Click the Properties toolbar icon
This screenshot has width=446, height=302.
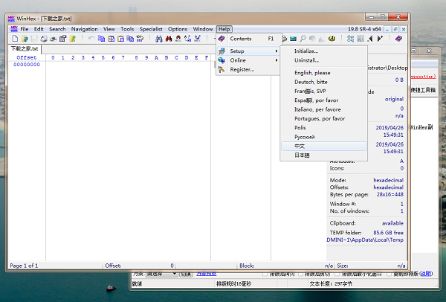click(63, 39)
